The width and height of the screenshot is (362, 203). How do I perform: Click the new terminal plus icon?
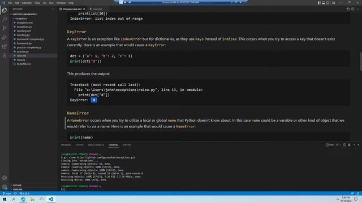click(337, 145)
